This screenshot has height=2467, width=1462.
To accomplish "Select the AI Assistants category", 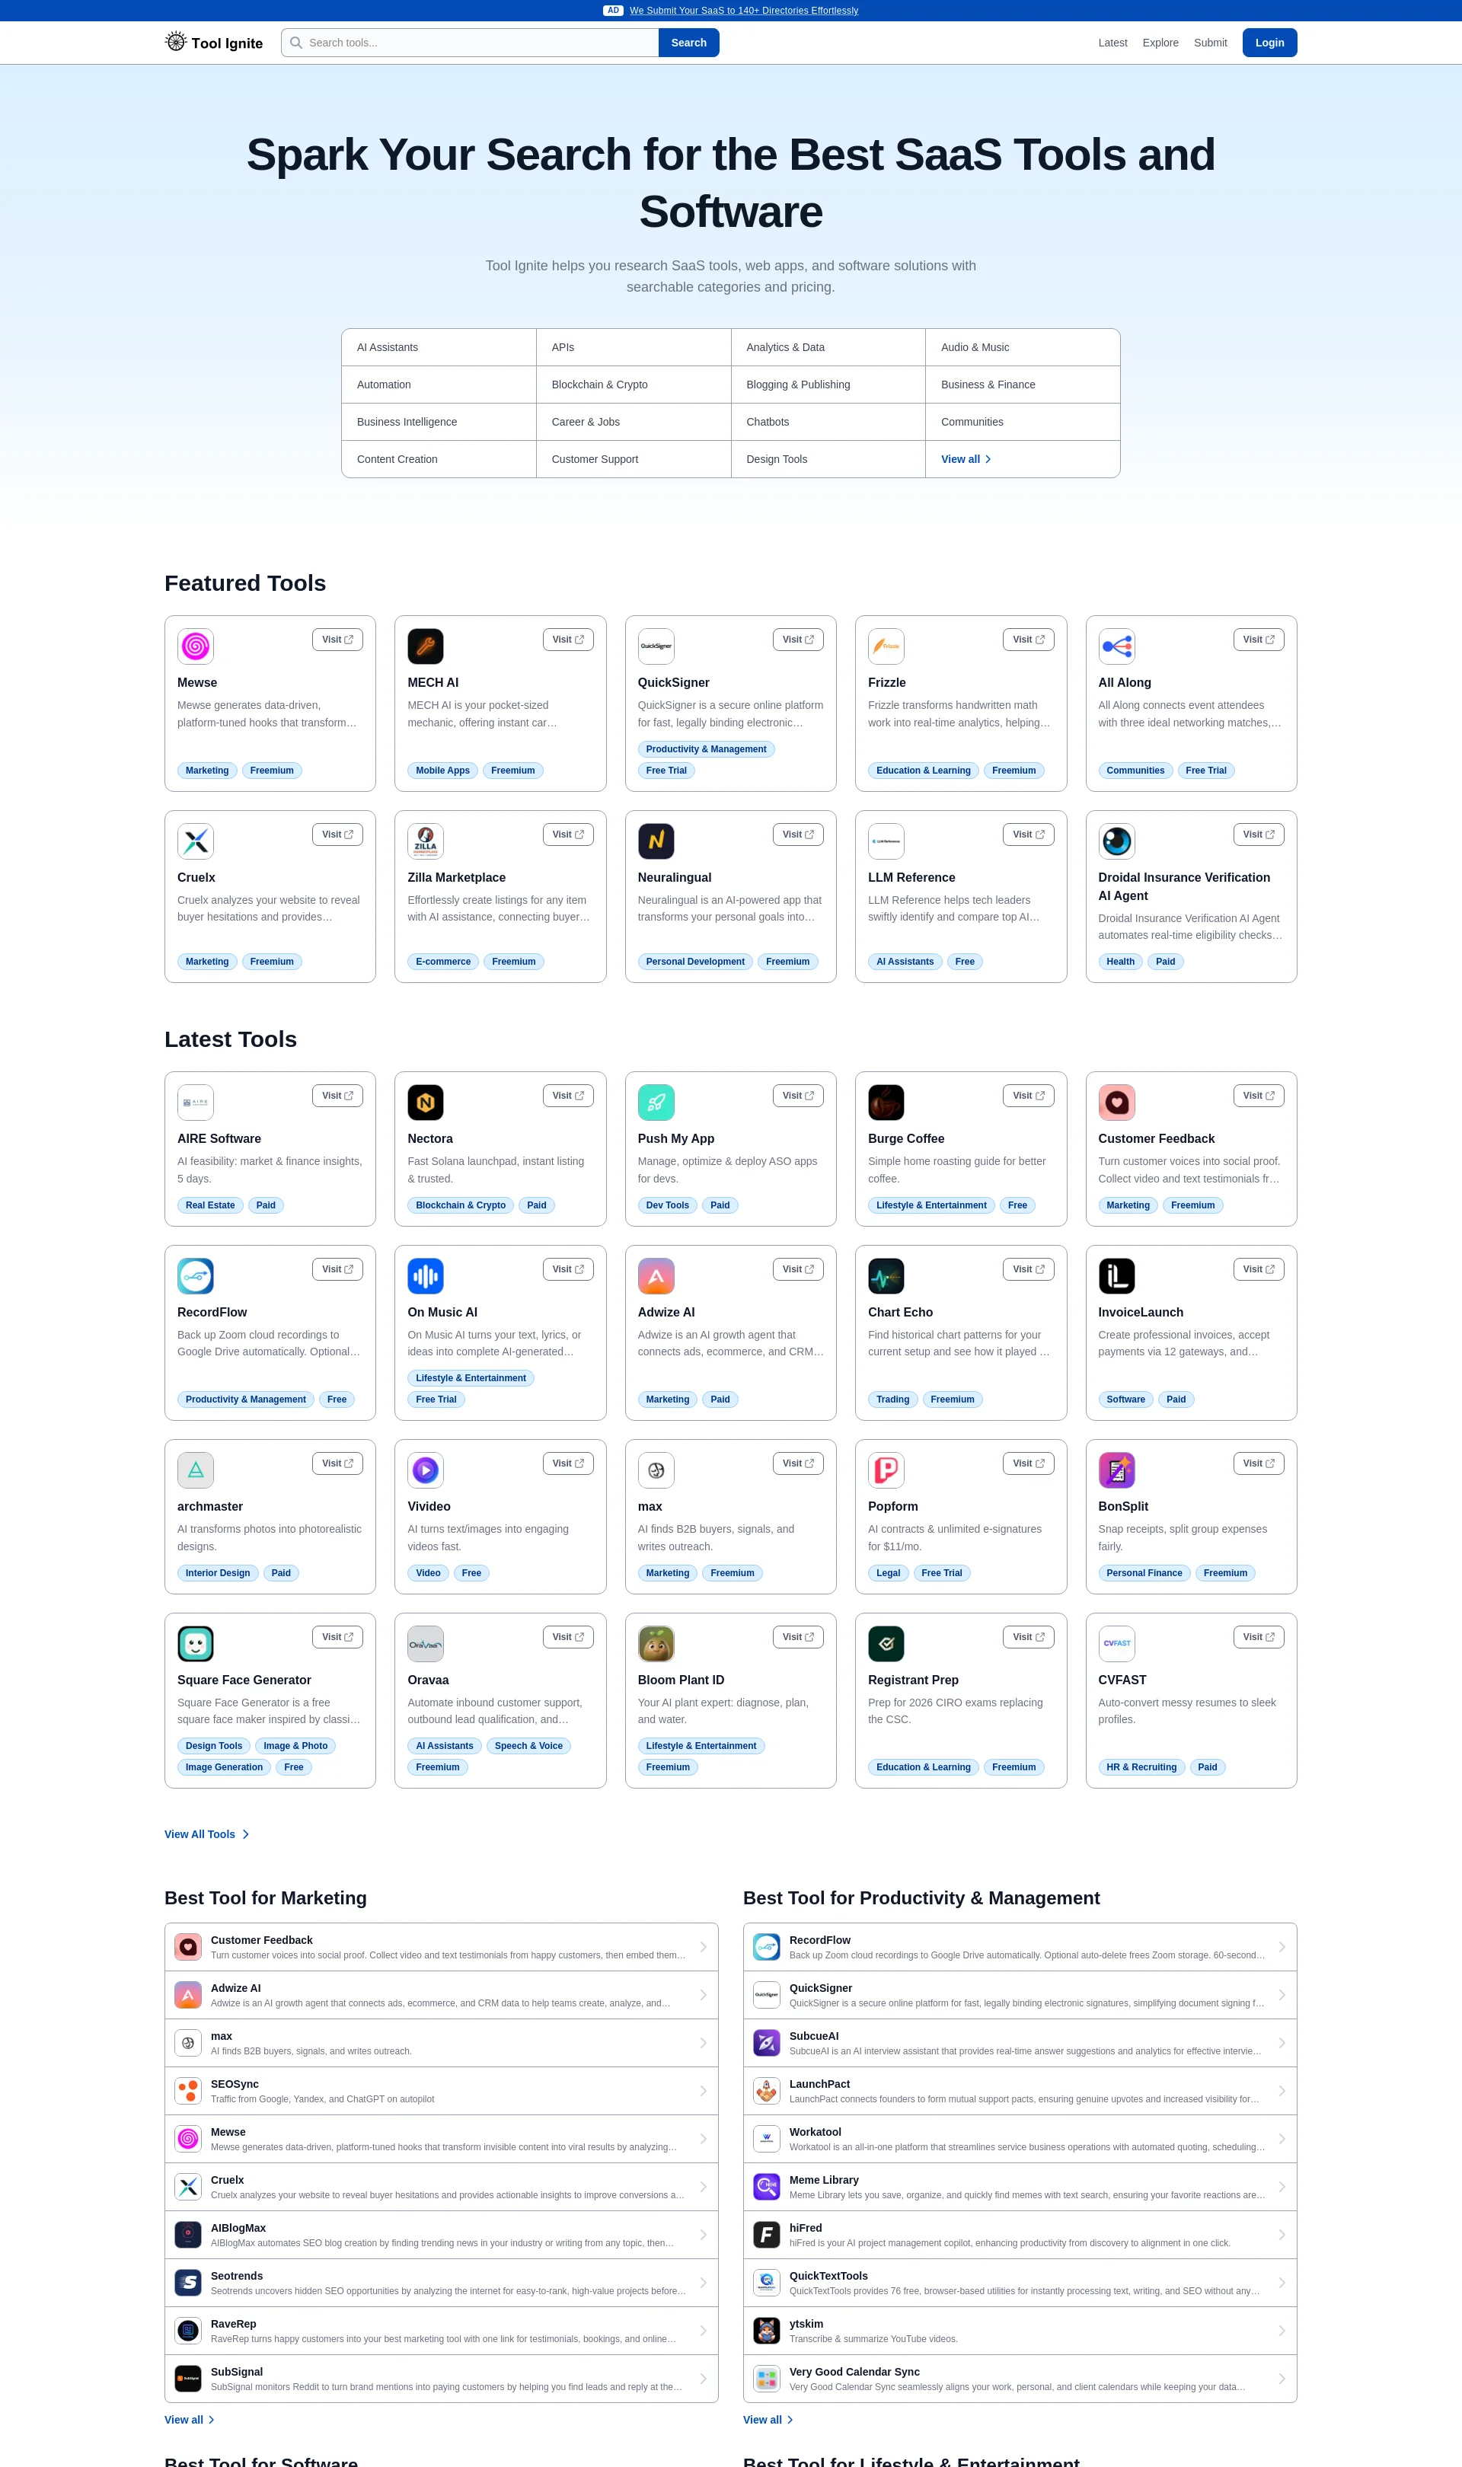I will coord(439,348).
